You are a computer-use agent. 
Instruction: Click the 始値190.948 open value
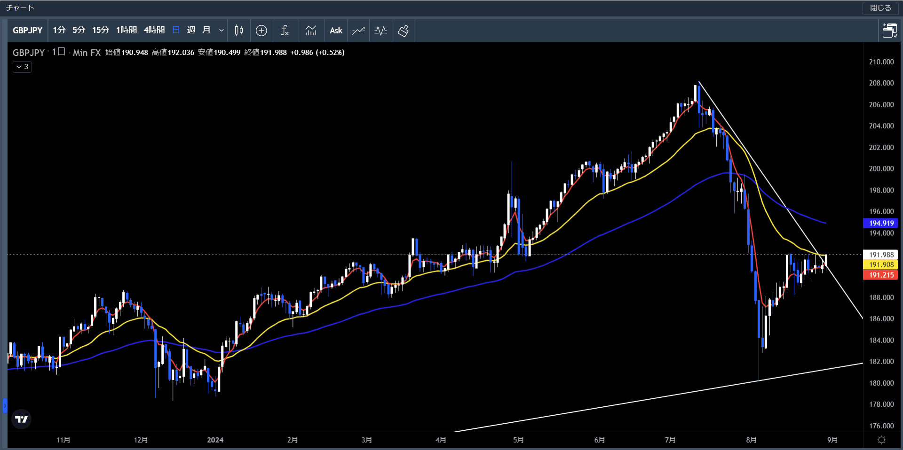[127, 53]
